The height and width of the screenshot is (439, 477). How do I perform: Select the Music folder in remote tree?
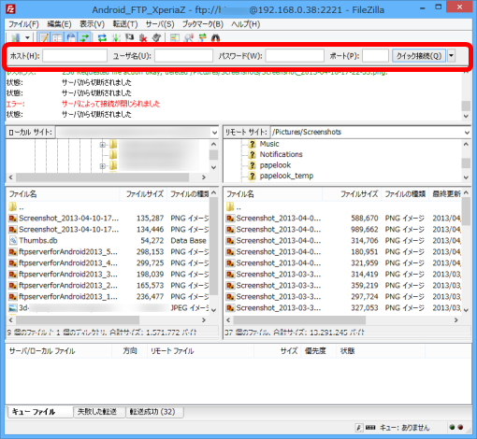269,144
